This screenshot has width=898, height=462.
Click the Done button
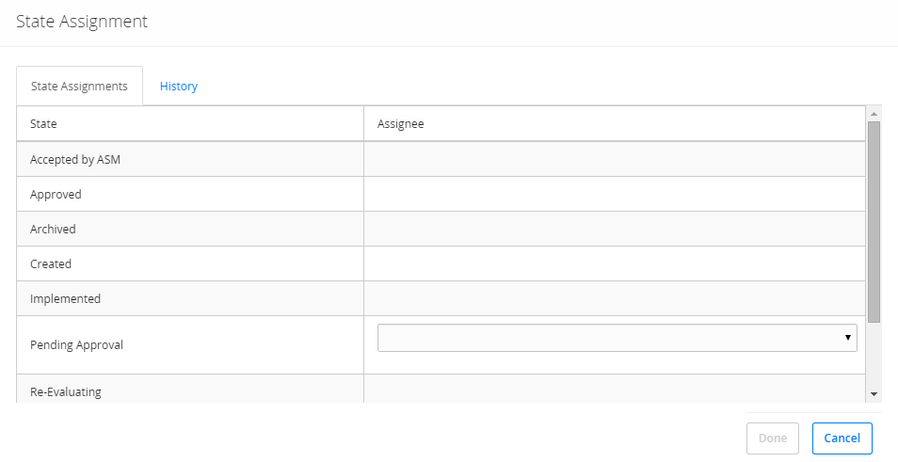(772, 438)
